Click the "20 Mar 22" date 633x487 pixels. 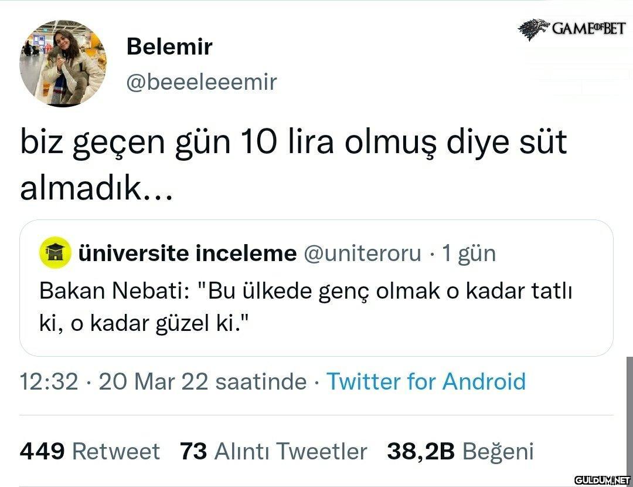(154, 382)
